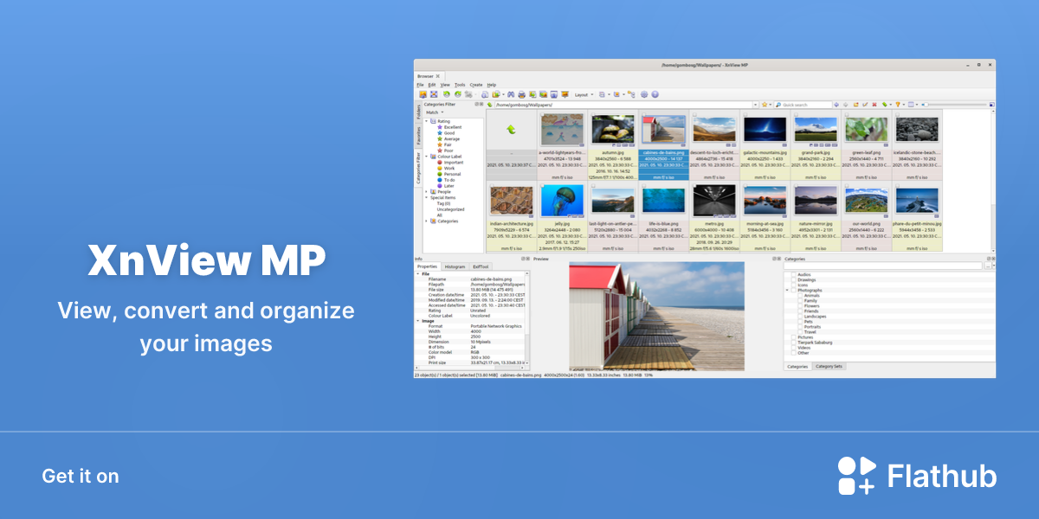The width and height of the screenshot is (1039, 519).
Task: Collapse the File section in Properties
Action: pos(417,273)
